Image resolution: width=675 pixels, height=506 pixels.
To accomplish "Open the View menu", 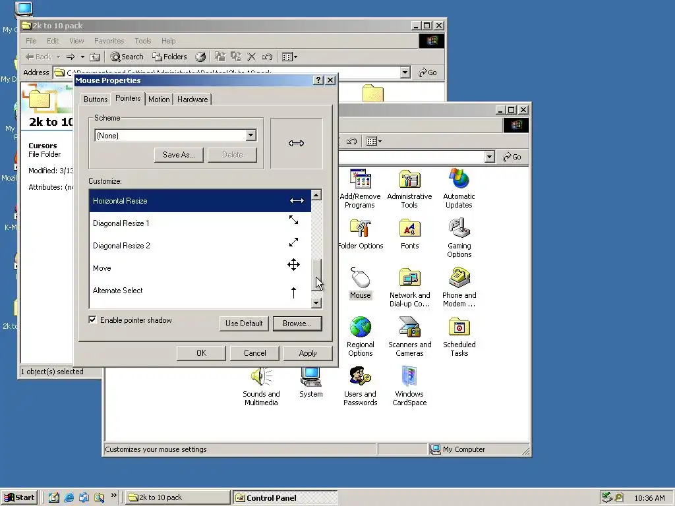I will (x=76, y=41).
